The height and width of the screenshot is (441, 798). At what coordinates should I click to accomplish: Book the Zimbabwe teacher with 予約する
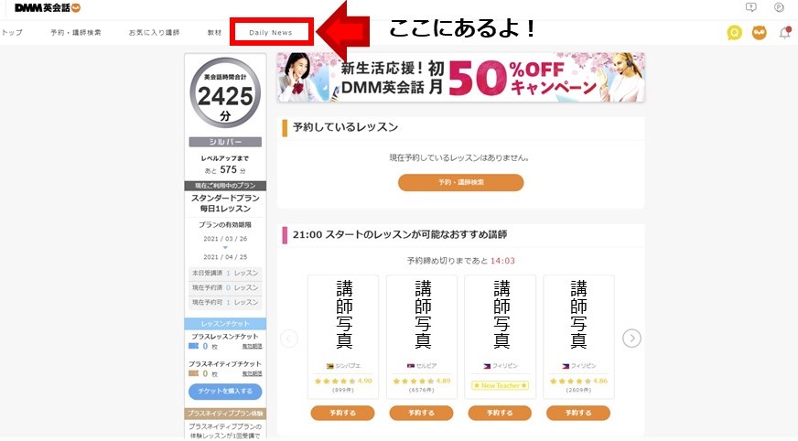(342, 413)
